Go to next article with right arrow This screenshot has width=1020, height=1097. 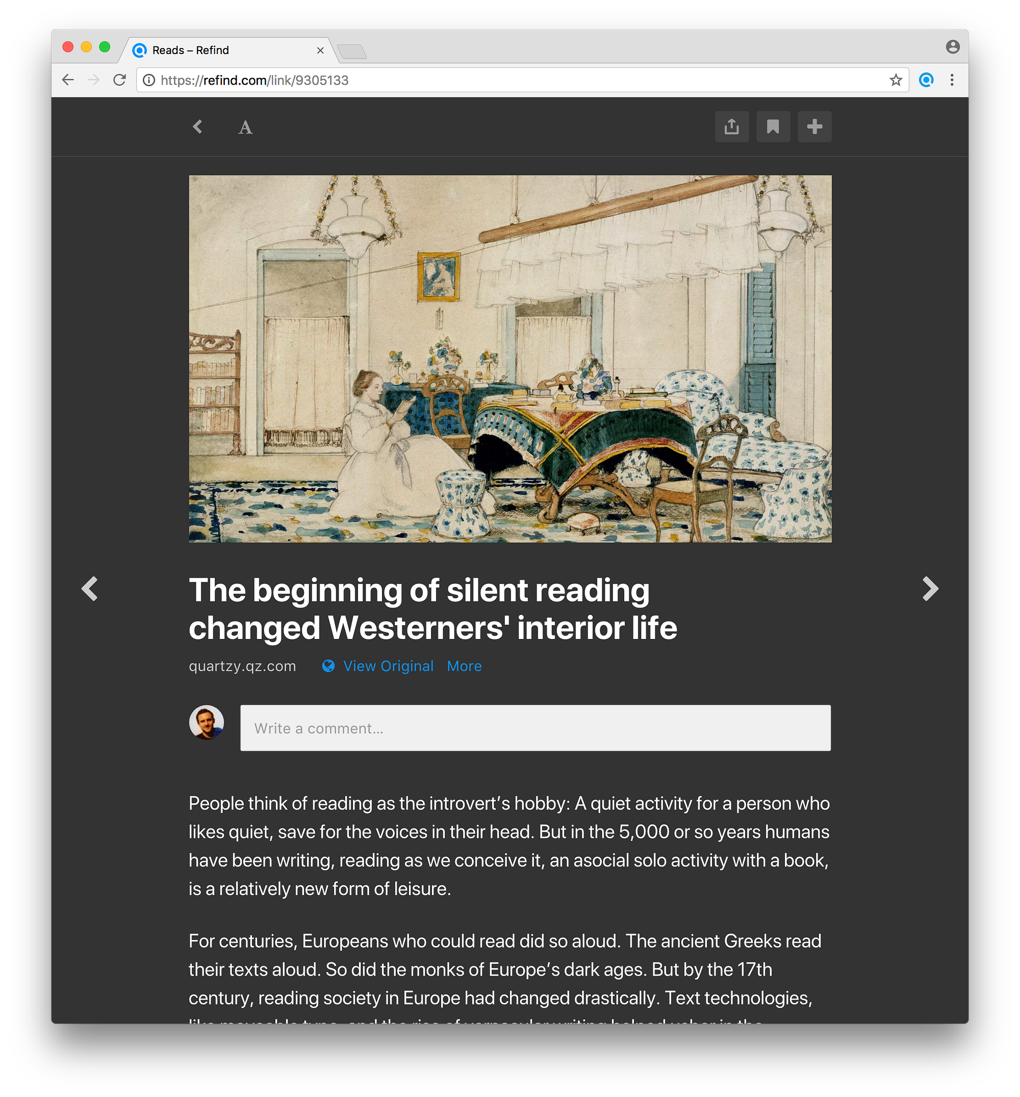pyautogui.click(x=930, y=589)
